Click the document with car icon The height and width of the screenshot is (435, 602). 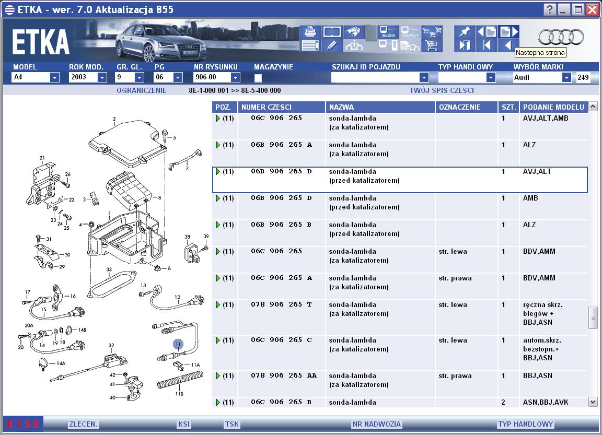pyautogui.click(x=410, y=45)
